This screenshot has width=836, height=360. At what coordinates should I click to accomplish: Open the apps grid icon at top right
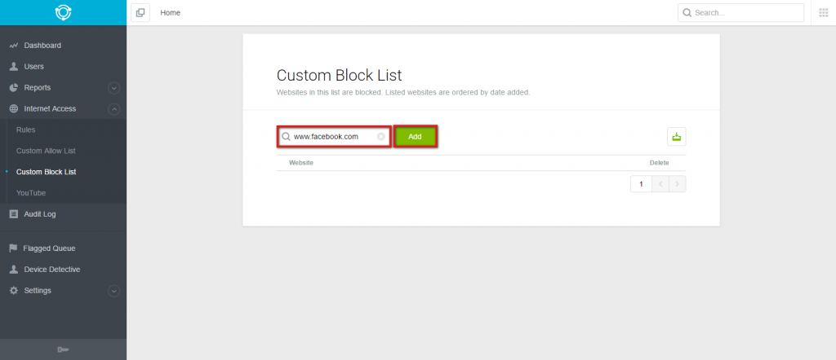pos(823,13)
